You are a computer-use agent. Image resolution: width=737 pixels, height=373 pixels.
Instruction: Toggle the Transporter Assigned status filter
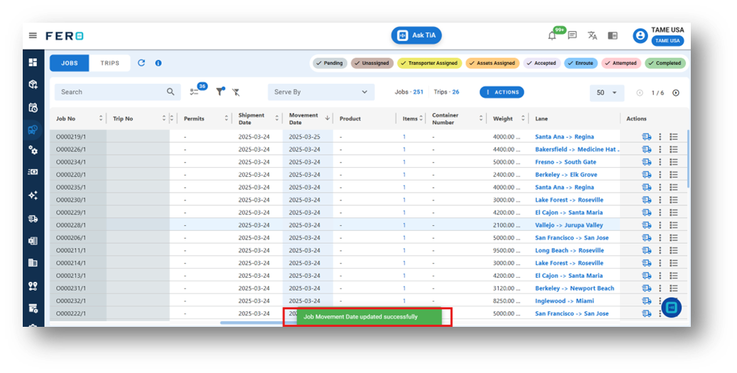(429, 63)
